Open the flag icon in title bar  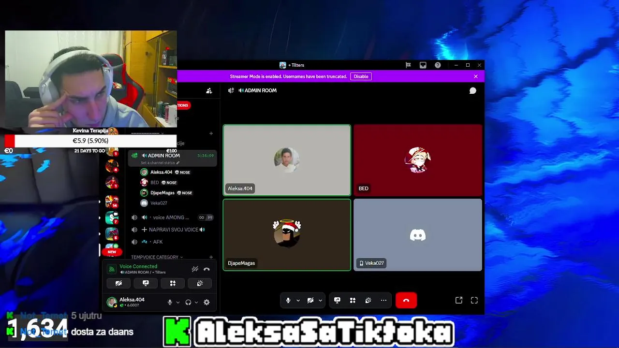click(408, 65)
